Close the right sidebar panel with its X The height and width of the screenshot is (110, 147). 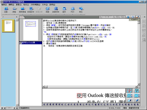(144, 17)
